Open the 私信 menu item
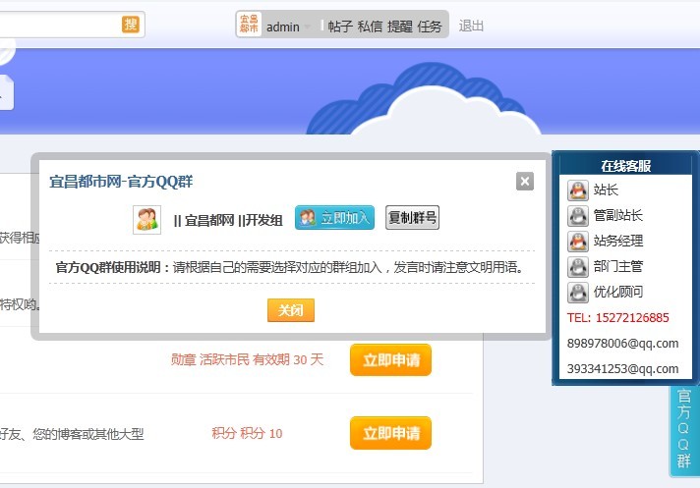 370,27
